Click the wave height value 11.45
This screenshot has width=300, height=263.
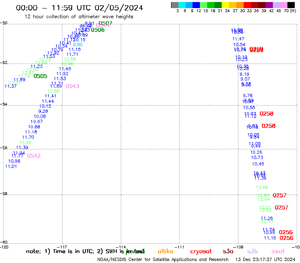(65, 69)
